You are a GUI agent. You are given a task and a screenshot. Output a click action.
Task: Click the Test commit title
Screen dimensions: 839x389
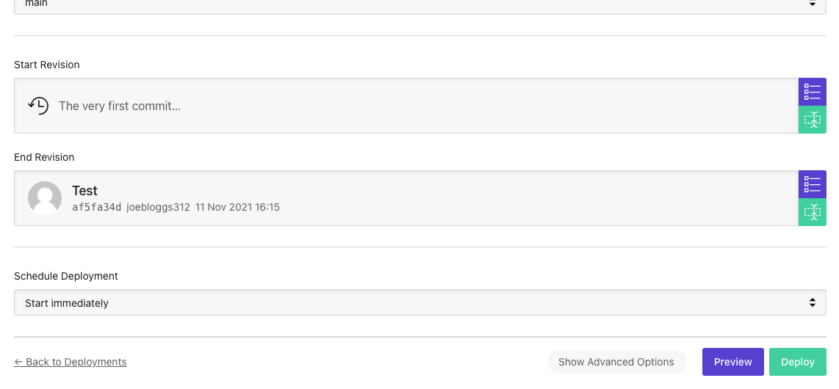point(84,191)
